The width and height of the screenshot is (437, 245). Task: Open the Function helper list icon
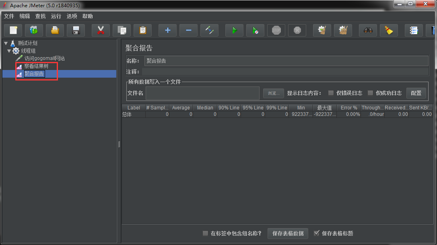(414, 30)
